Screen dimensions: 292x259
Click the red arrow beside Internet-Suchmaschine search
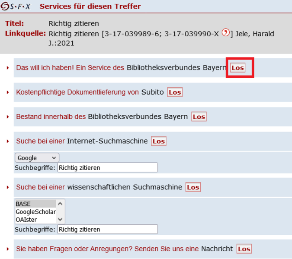click(x=8, y=141)
